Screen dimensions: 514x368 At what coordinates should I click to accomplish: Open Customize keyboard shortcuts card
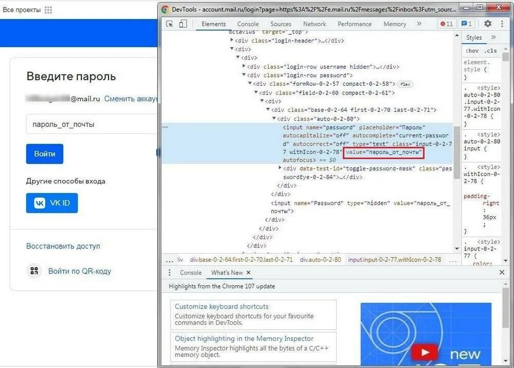[253, 315]
